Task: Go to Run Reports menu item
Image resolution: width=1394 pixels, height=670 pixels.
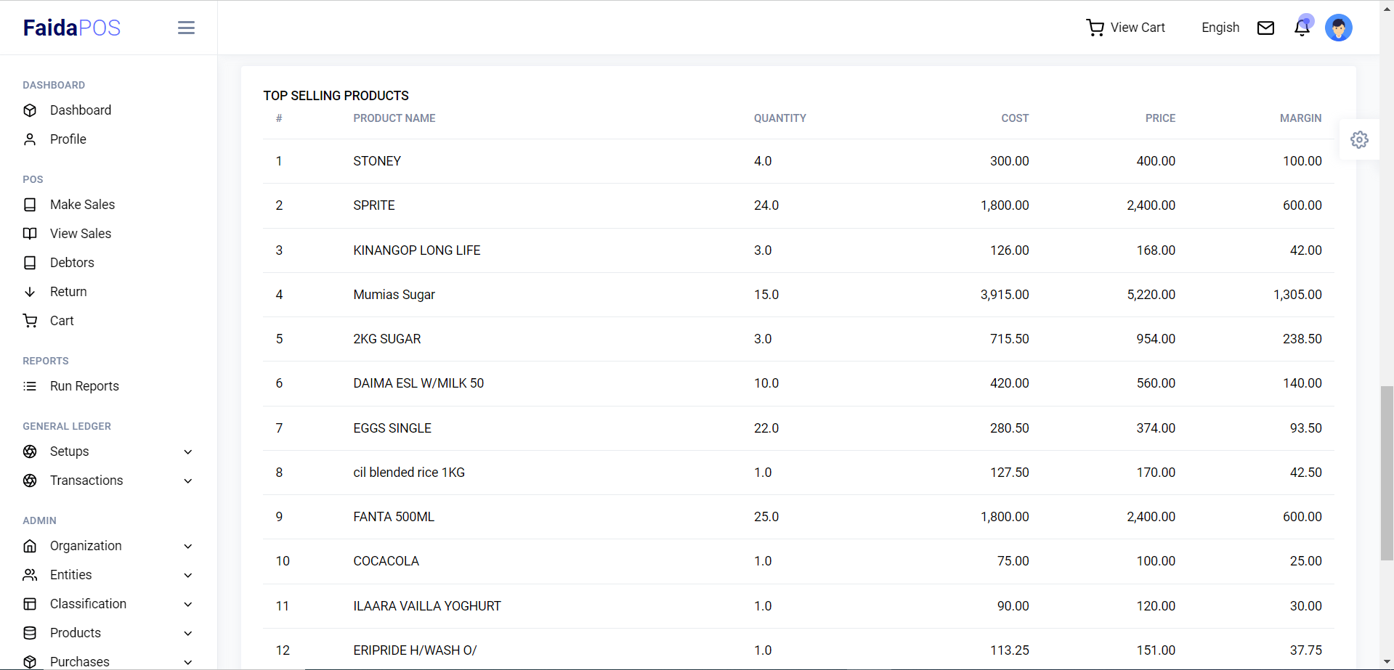Action: pyautogui.click(x=84, y=386)
